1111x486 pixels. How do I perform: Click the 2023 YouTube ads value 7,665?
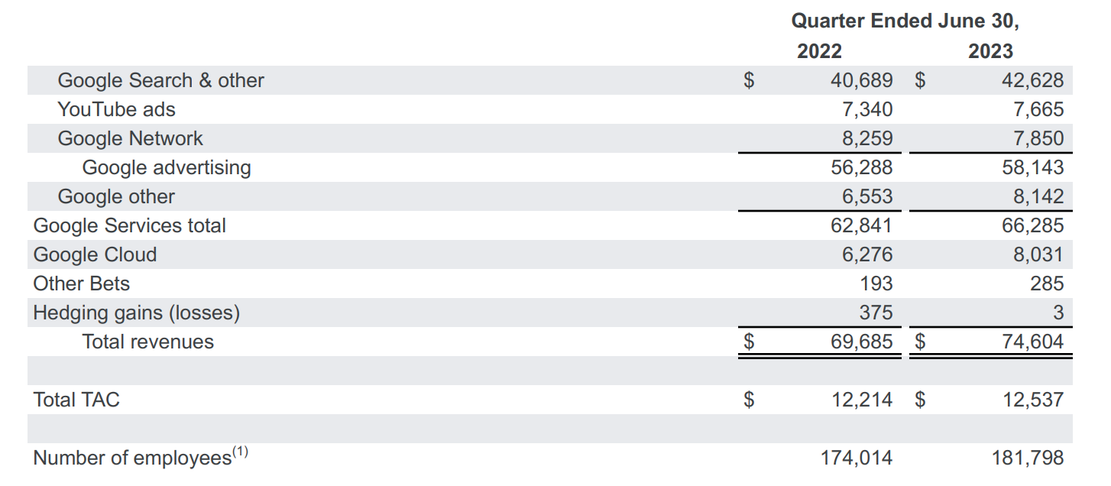pos(1038,109)
